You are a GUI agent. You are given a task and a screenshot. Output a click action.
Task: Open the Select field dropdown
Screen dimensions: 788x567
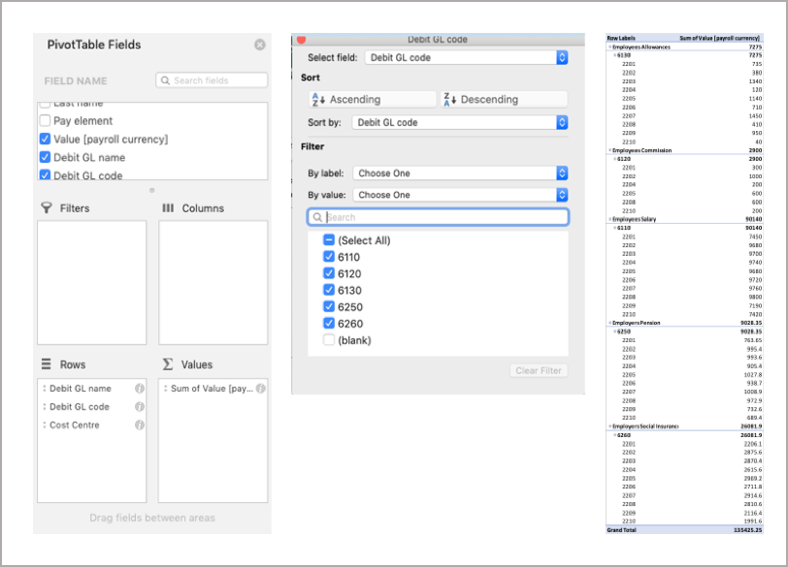(x=466, y=58)
